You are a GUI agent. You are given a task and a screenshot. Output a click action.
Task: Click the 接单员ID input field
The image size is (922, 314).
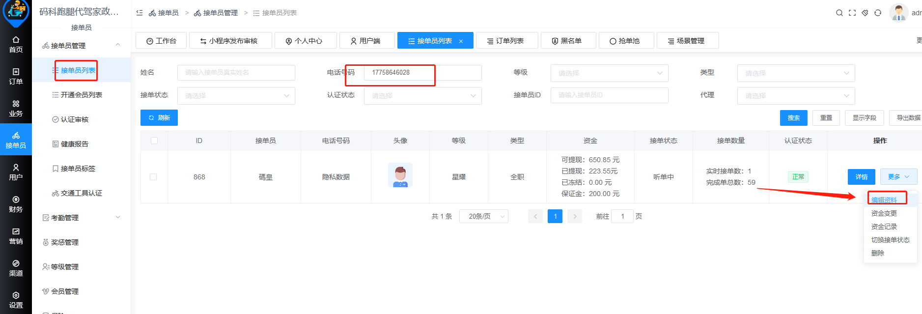609,95
